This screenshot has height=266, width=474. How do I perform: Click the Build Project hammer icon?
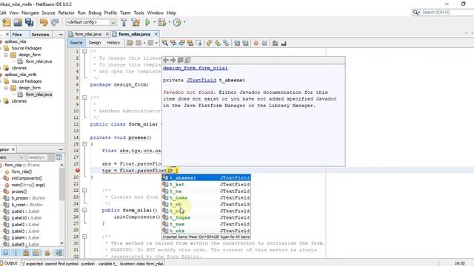point(124,22)
